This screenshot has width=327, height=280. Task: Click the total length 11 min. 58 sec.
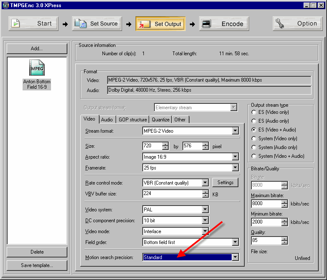click(234, 54)
